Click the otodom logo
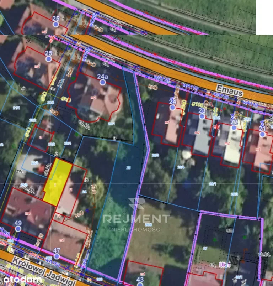Image resolution: width=273 pixels, height=286 pixels. coord(21,280)
